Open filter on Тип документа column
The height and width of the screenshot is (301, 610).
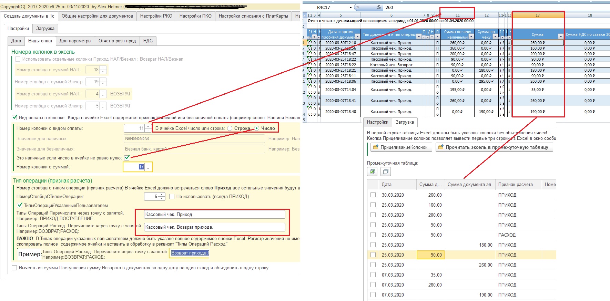[418, 37]
